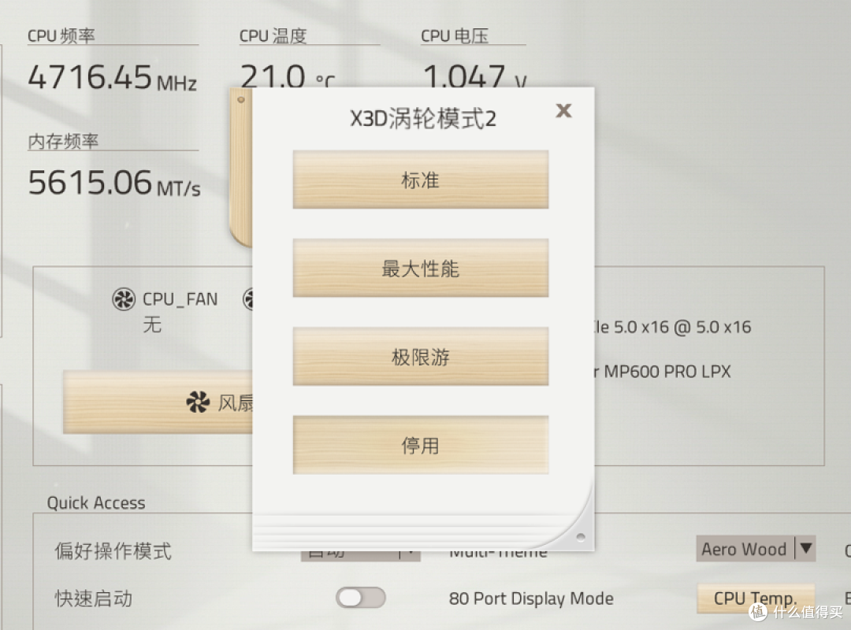The width and height of the screenshot is (851, 630).
Task: Click the CPU_FAN fan icon
Action: click(x=124, y=299)
